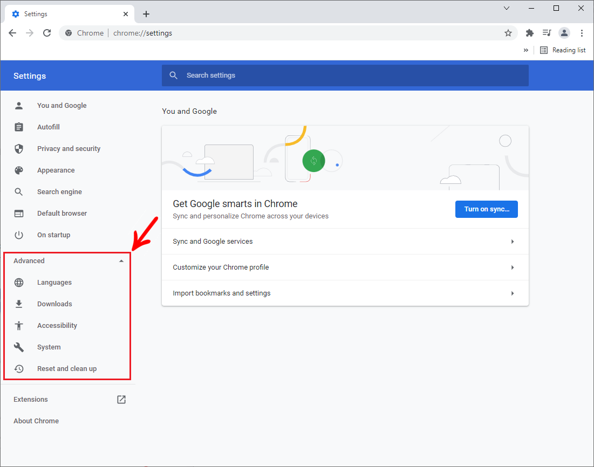Click the restore clock icon beside Reset

pyautogui.click(x=19, y=368)
